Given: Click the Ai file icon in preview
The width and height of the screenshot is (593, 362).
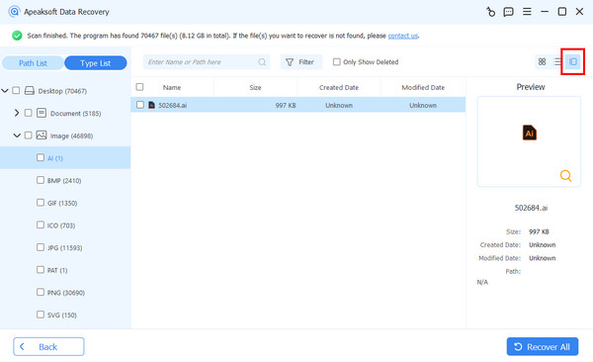Looking at the screenshot, I should click(x=530, y=133).
